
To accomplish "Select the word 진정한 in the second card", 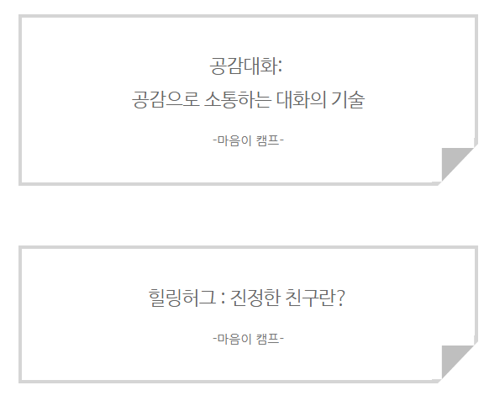I will click(255, 298).
